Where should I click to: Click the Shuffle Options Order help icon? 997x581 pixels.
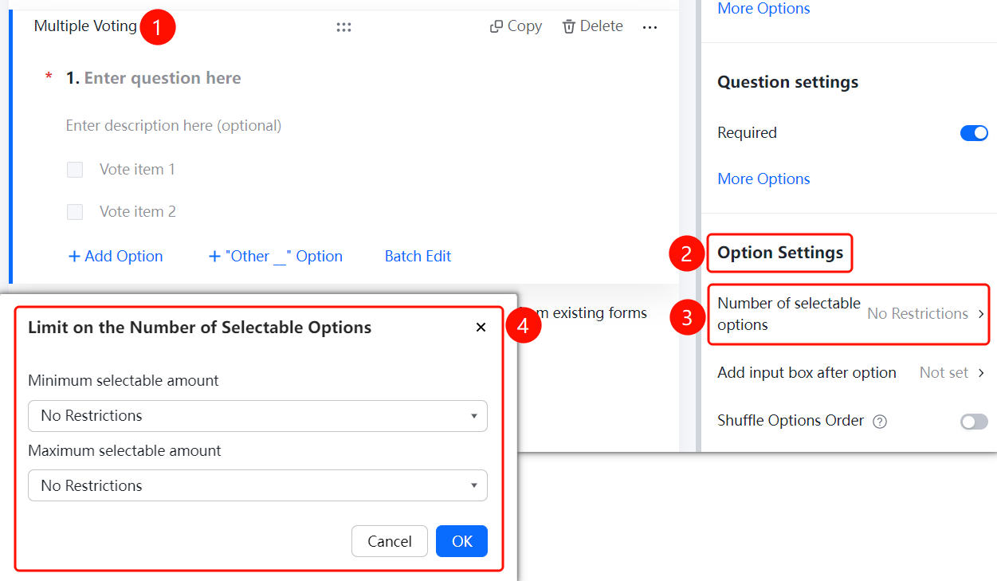880,422
